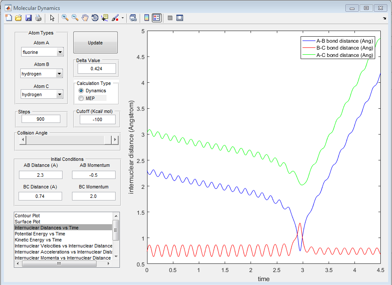392x285 pixels.
Task: Click the New Figure toolbar icon
Action: (x=9, y=18)
